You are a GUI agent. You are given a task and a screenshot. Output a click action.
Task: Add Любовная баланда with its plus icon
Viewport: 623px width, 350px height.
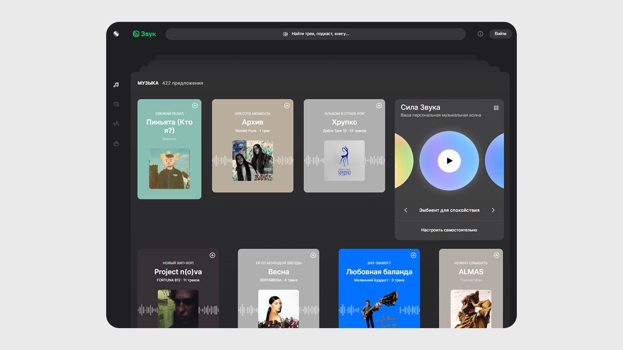[413, 255]
